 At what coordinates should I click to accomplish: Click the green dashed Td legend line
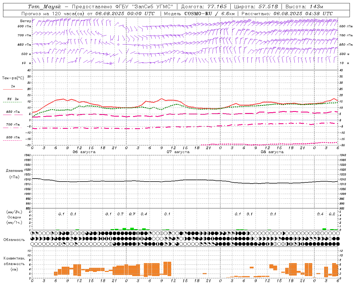(x=13, y=102)
